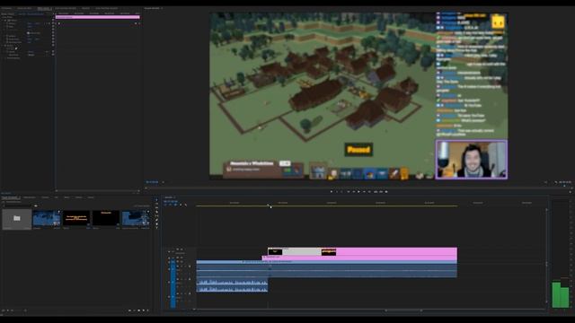Viewport: 575px width, 323px height.
Task: Click the Opacity pen mask icon
Action: coord(16,48)
